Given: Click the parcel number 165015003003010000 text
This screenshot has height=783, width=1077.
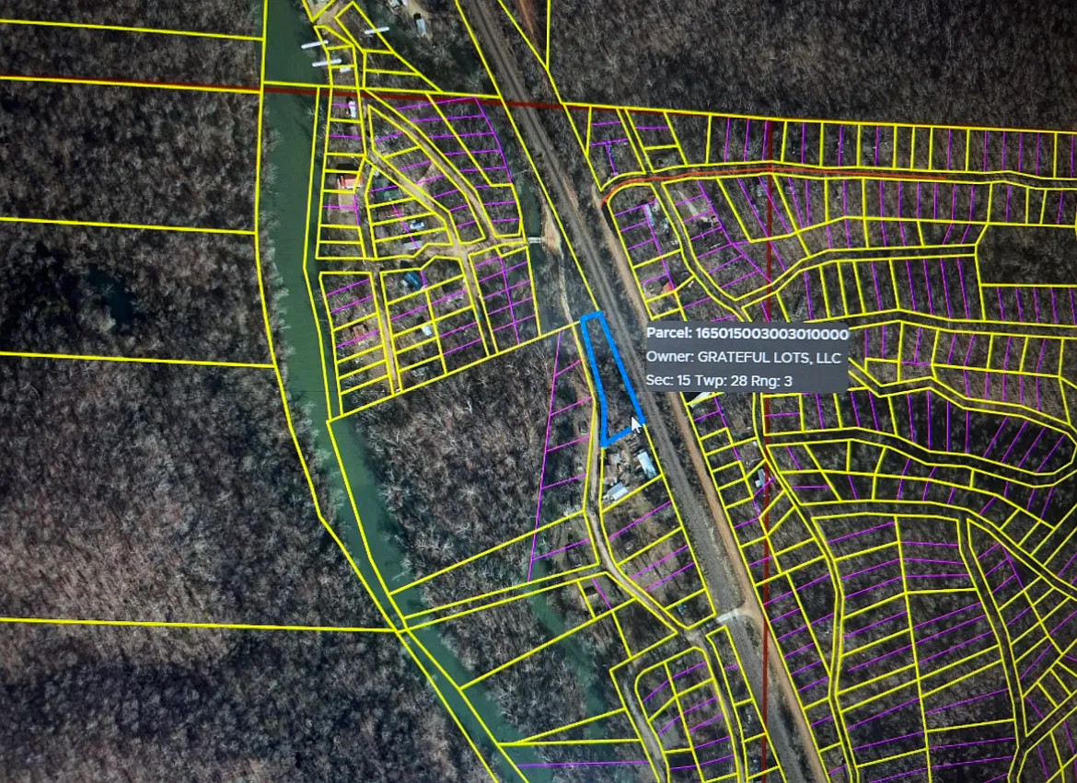Looking at the screenshot, I should click(x=772, y=334).
